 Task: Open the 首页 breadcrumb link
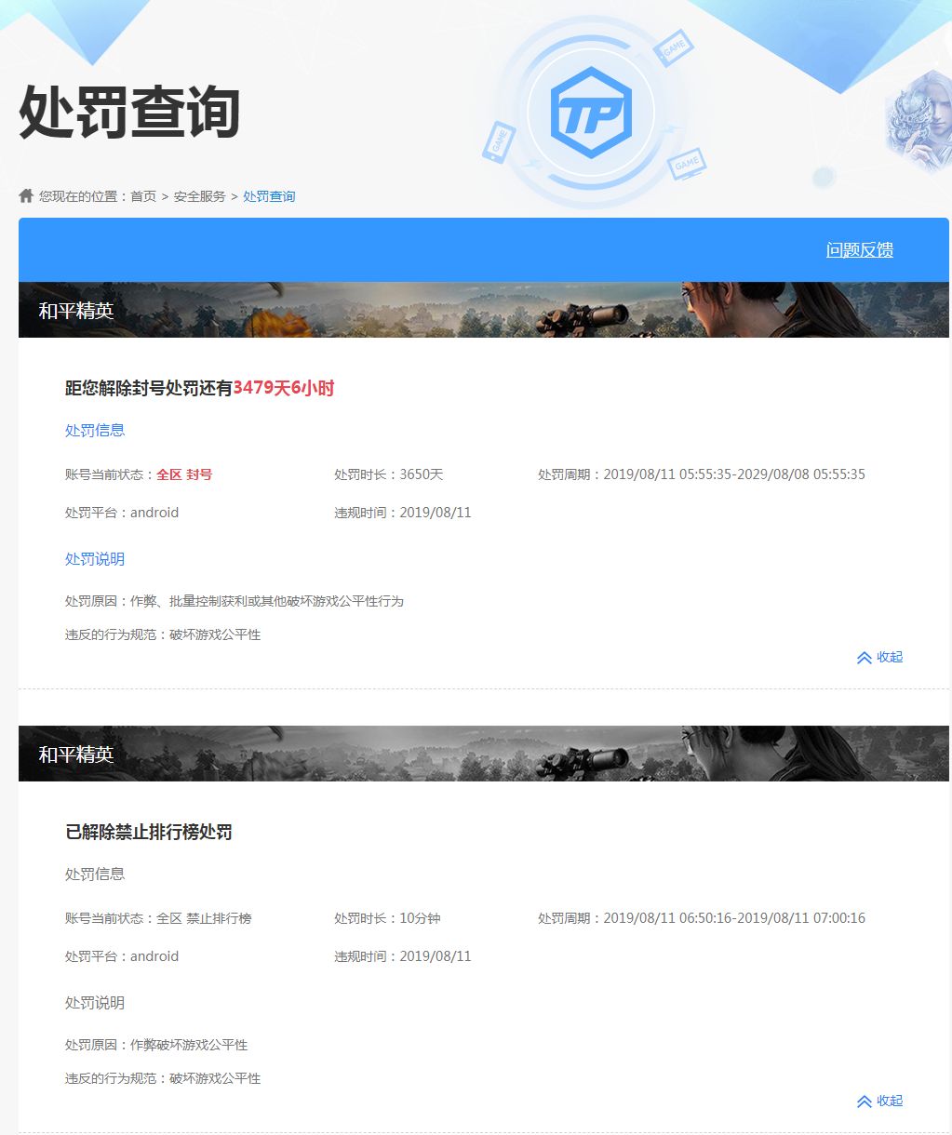(143, 196)
